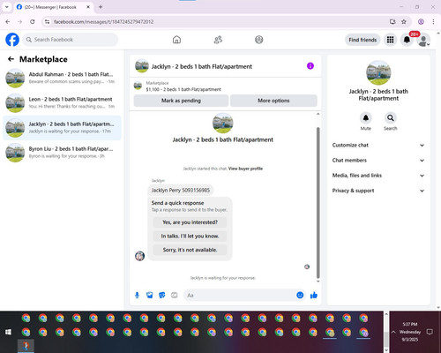This screenshot has height=353, width=441.
Task: Expand the Customize chat section
Action: [x=378, y=145]
